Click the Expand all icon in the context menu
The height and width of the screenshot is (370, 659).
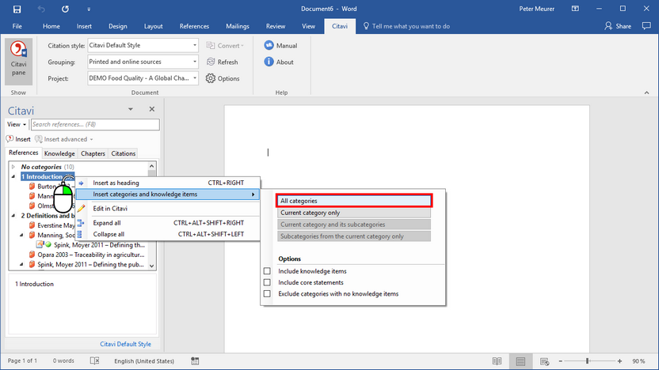click(x=81, y=223)
